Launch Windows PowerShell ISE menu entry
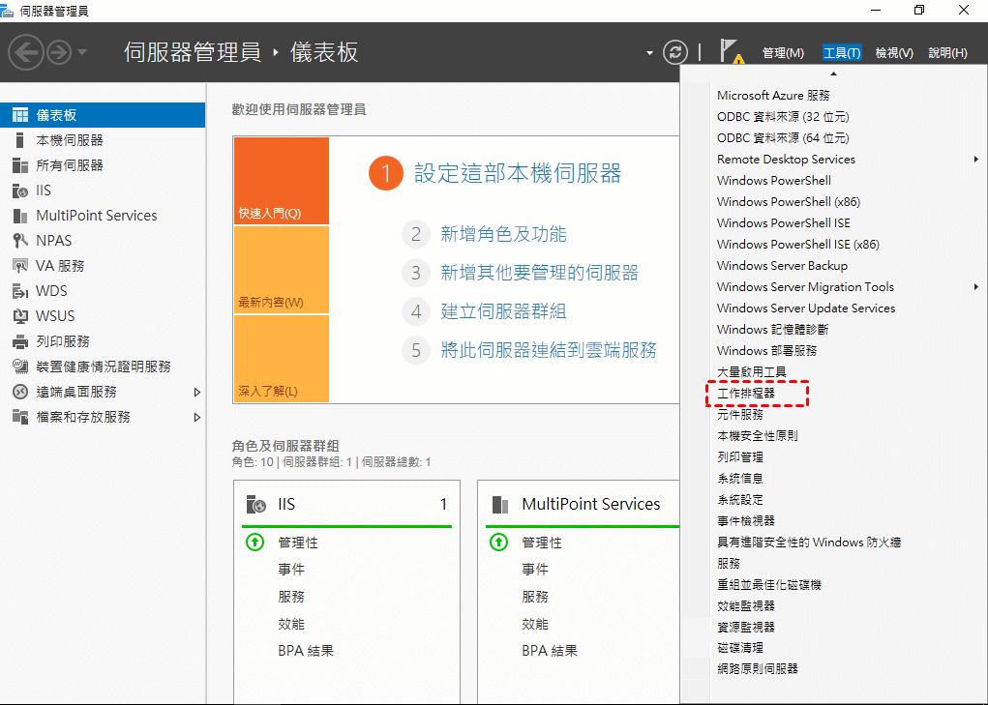Image resolution: width=988 pixels, height=705 pixels. (x=783, y=223)
